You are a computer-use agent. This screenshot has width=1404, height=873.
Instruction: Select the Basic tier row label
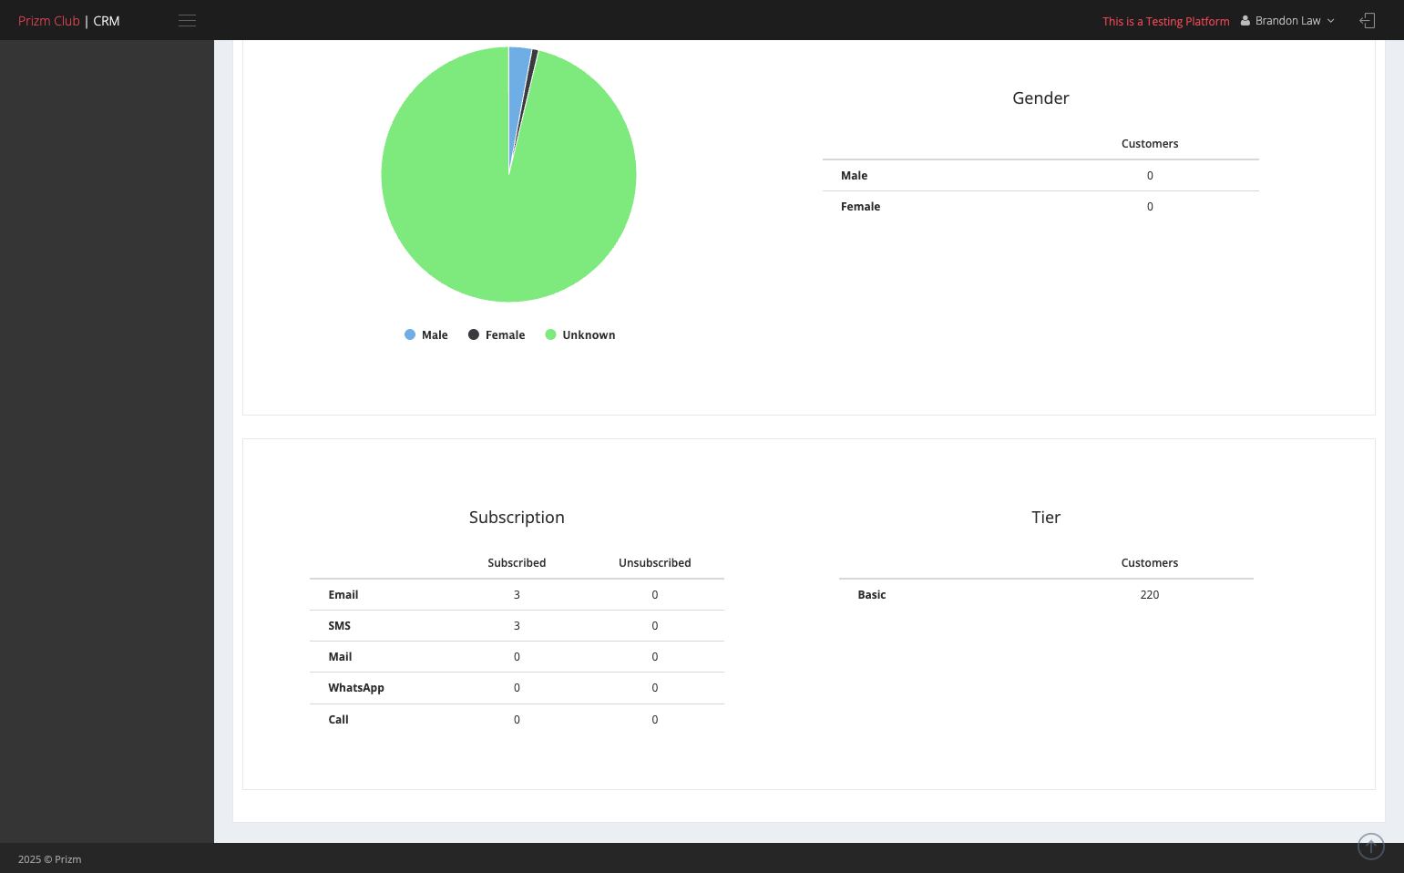click(872, 594)
